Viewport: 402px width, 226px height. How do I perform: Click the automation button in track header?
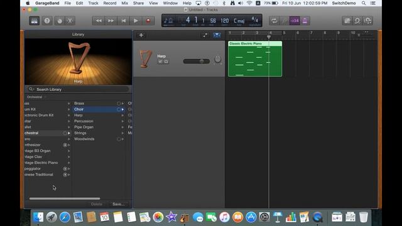(205, 35)
